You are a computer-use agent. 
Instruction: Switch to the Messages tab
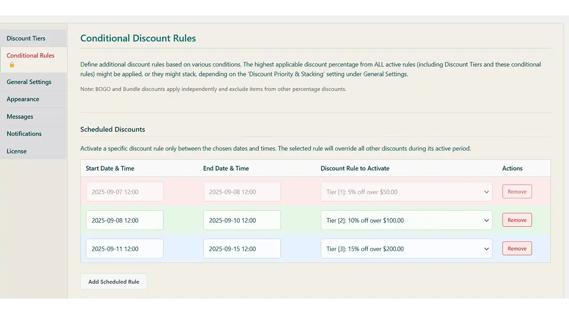(20, 116)
